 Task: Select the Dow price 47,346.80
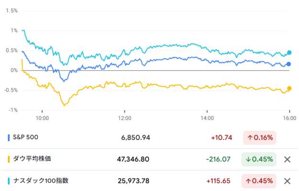click(134, 159)
